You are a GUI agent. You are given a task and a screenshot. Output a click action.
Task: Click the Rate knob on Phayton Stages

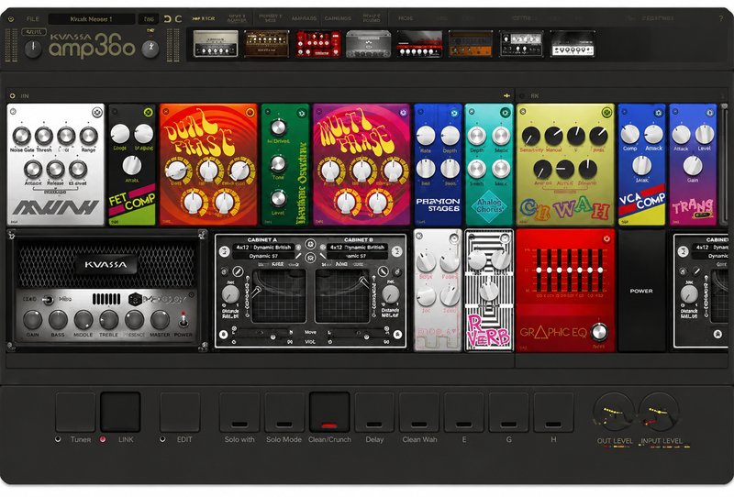(426, 136)
